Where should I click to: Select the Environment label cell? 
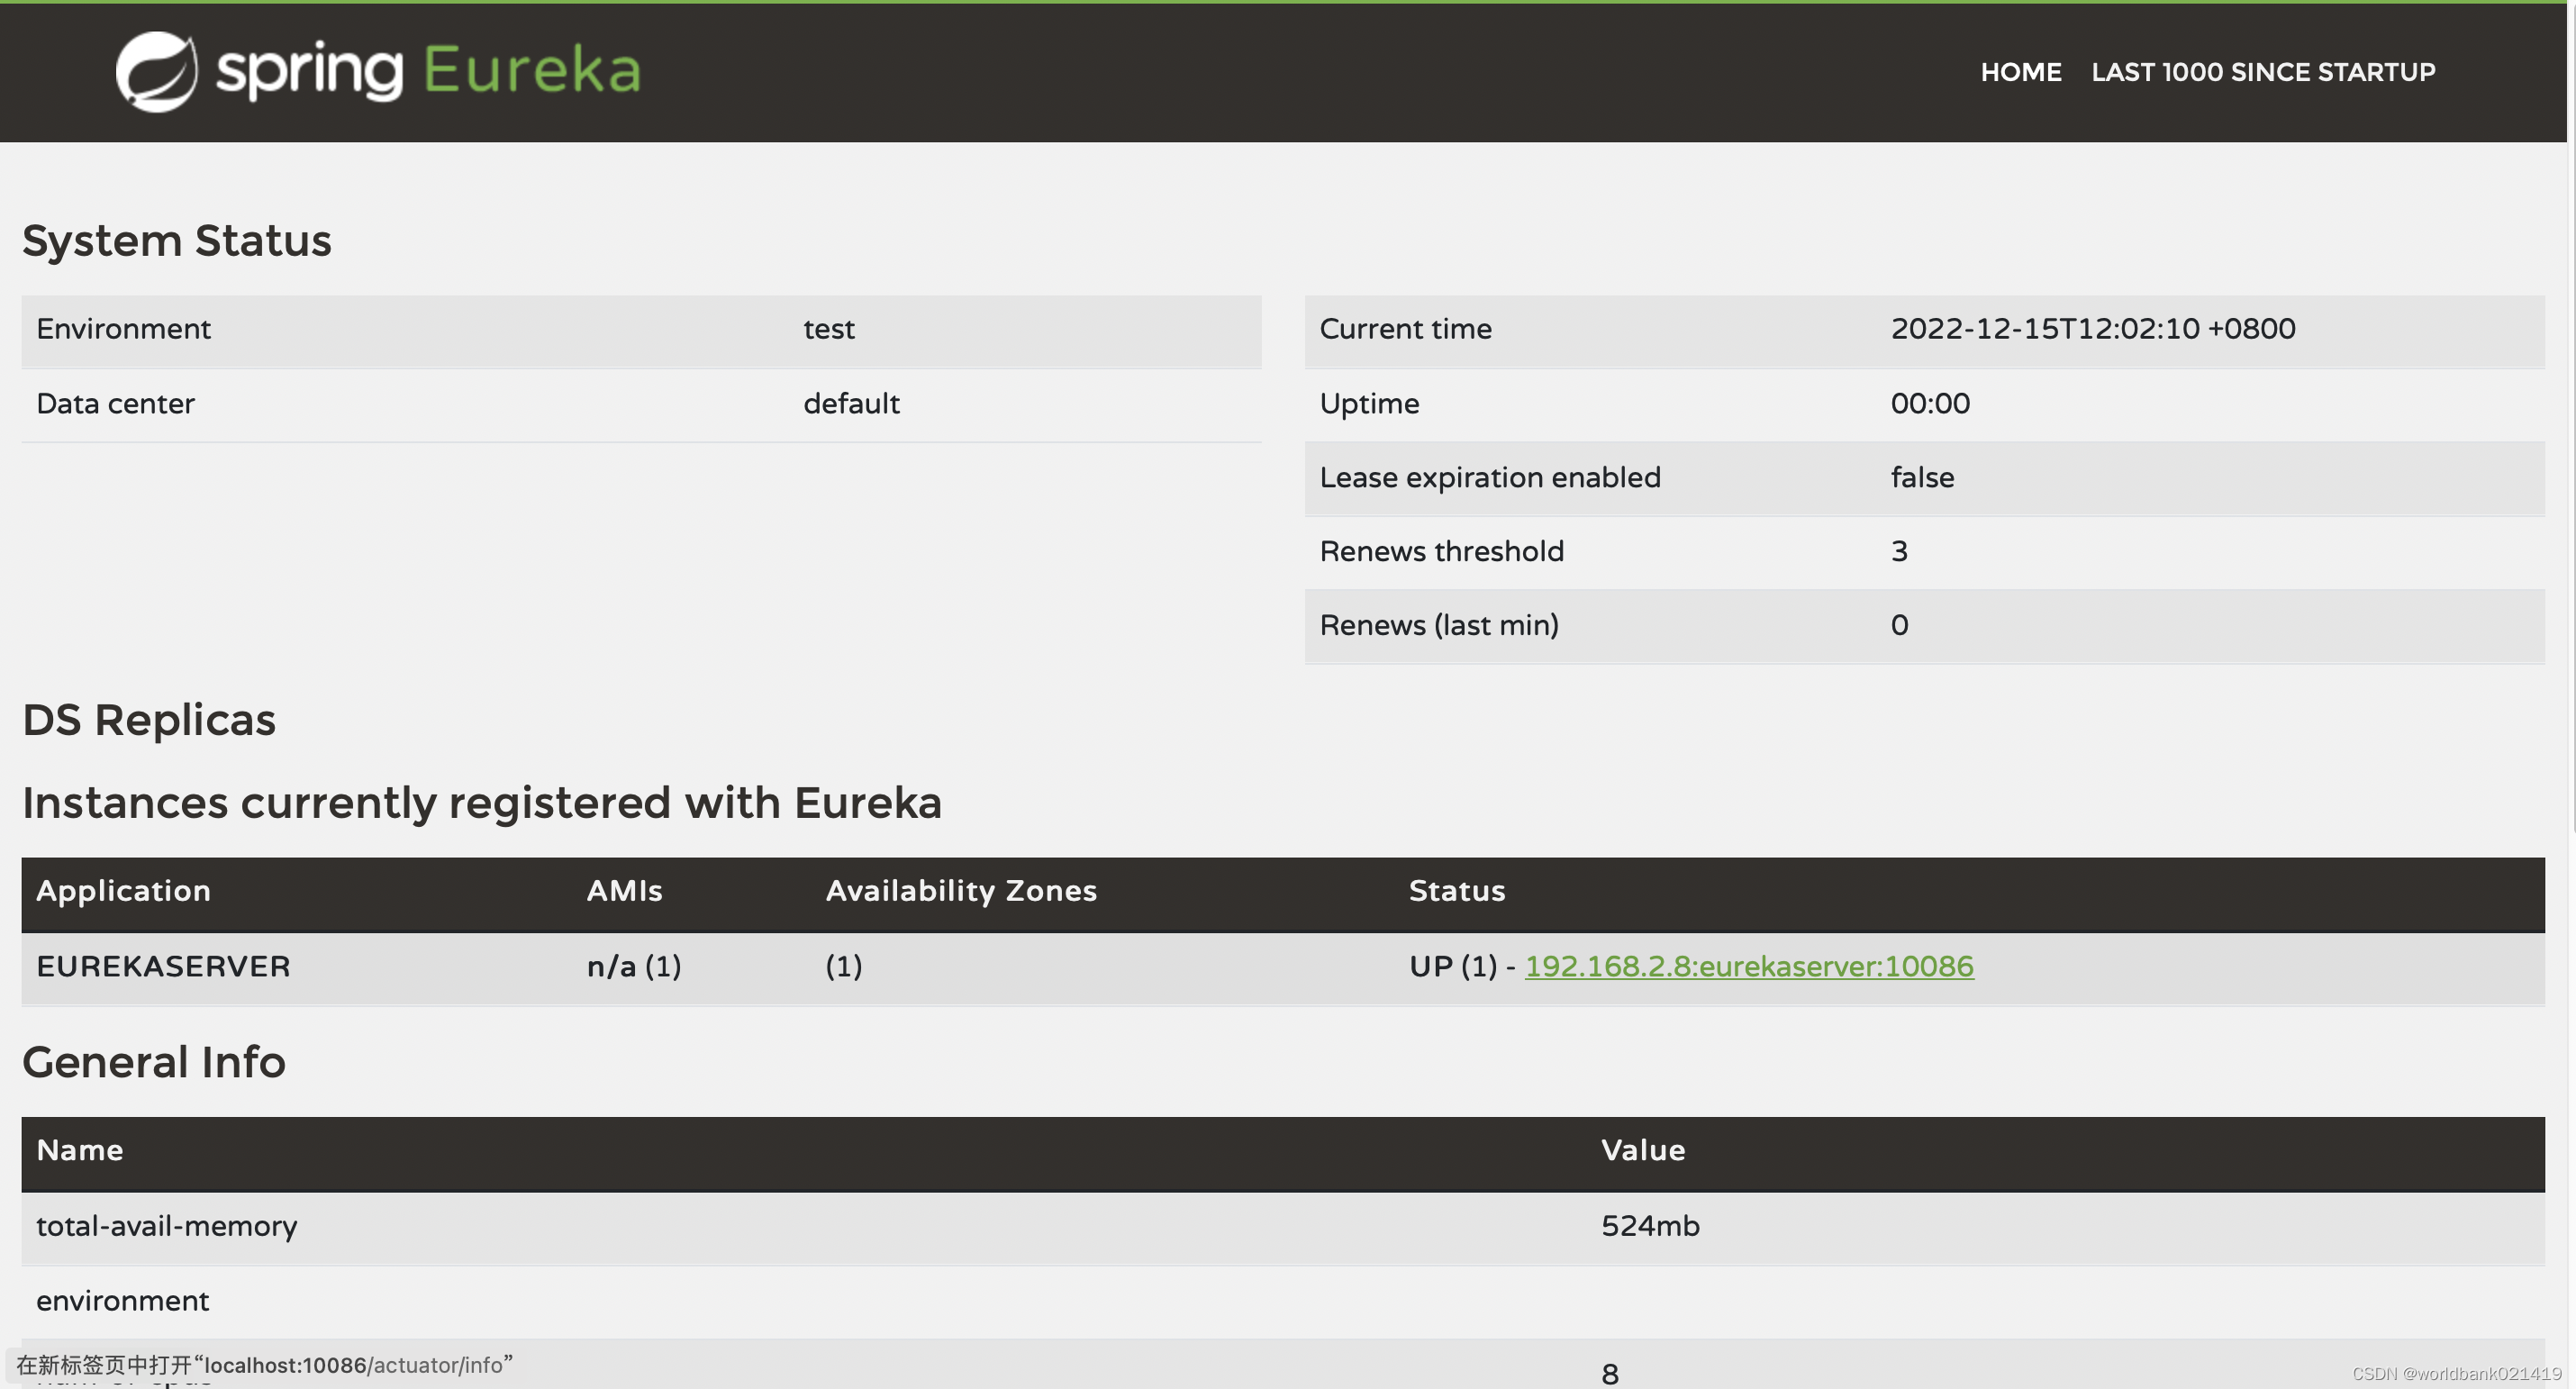point(123,329)
